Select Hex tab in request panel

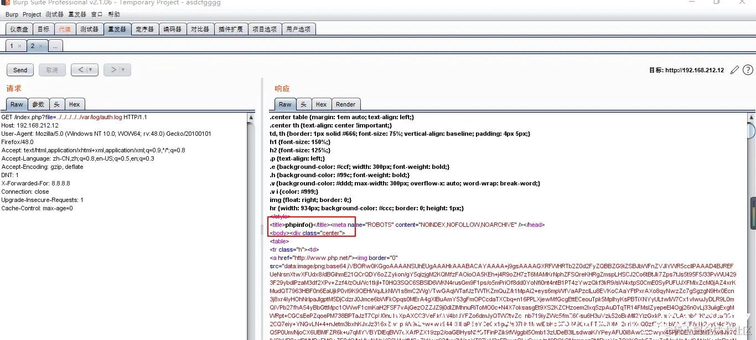[75, 104]
